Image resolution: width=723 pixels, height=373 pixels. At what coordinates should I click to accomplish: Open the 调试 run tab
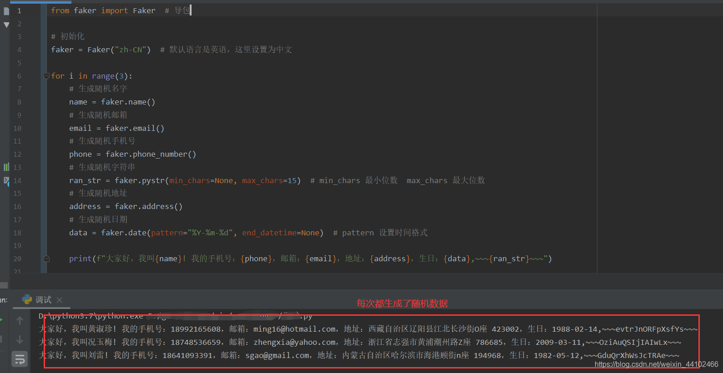tap(43, 300)
